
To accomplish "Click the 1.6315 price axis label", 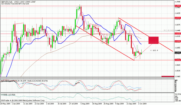I will tap(178, 36).
